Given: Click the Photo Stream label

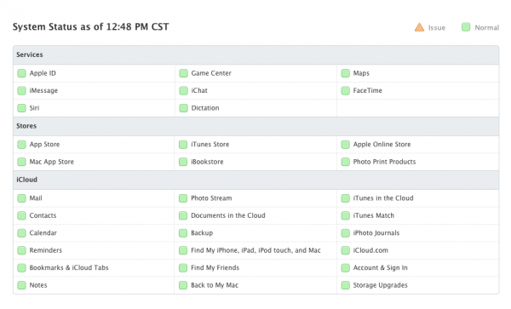Looking at the screenshot, I should pyautogui.click(x=211, y=198).
